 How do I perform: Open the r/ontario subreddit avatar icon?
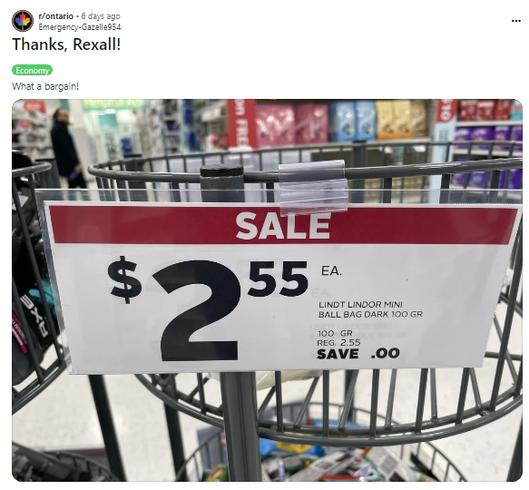23,21
